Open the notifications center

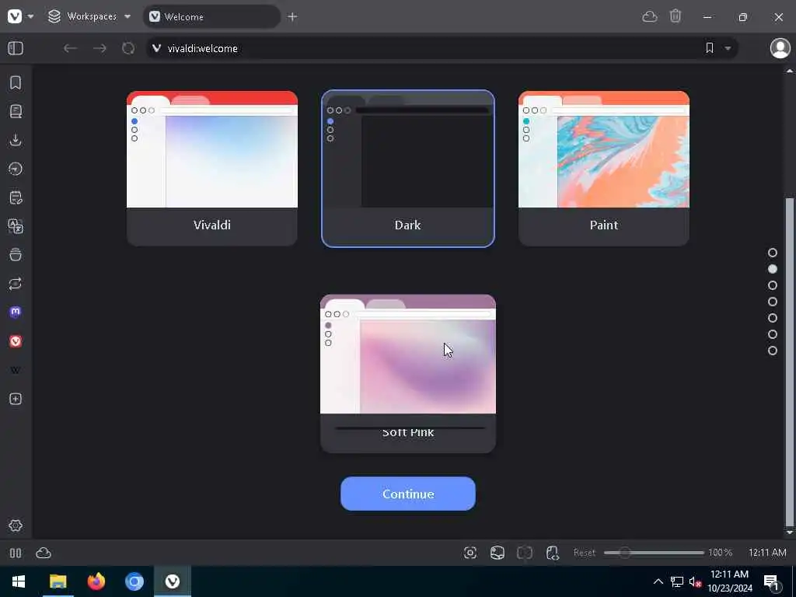pos(771,581)
